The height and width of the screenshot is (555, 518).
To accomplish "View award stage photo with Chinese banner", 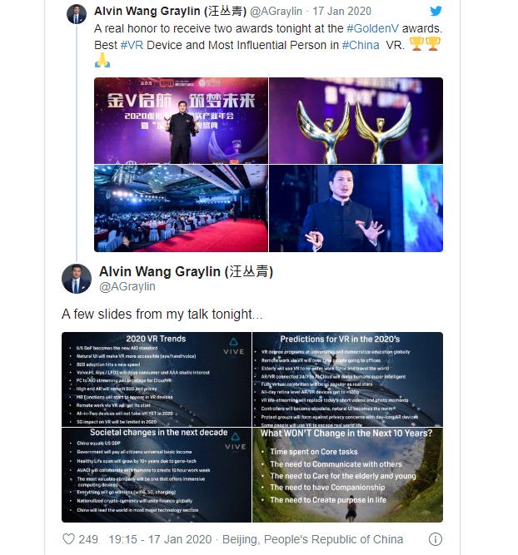I will pyautogui.click(x=181, y=121).
